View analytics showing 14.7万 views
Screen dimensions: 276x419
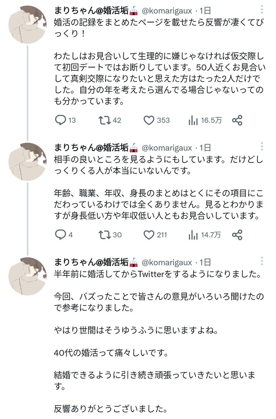point(193,235)
